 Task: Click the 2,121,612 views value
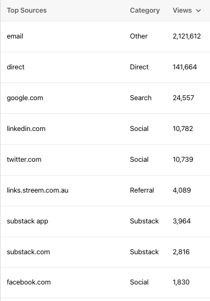[x=187, y=36]
